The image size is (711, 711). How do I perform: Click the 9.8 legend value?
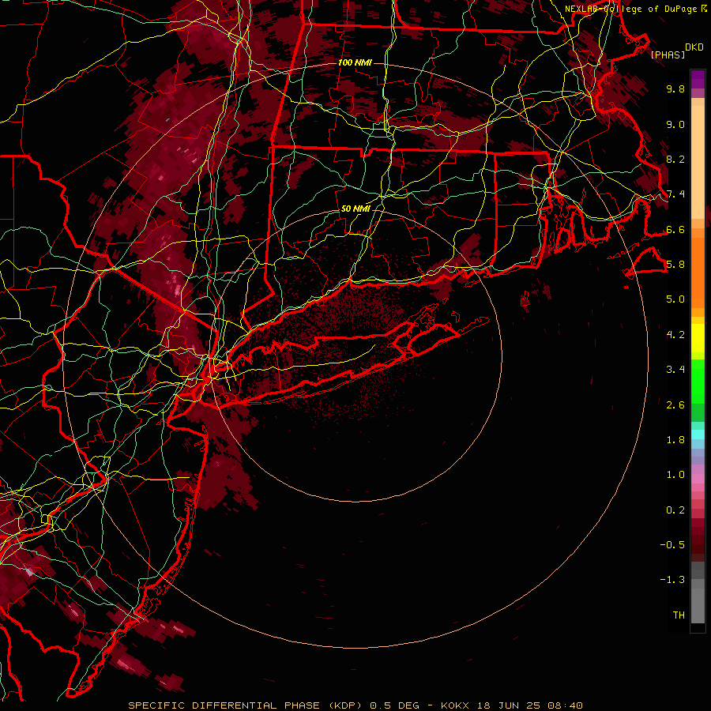[x=675, y=88]
